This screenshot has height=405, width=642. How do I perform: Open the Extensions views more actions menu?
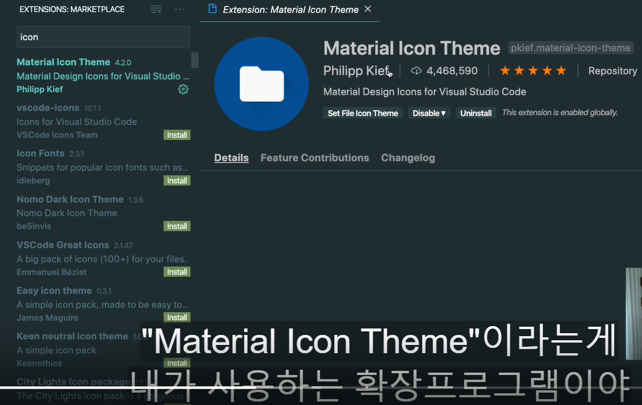click(x=180, y=9)
